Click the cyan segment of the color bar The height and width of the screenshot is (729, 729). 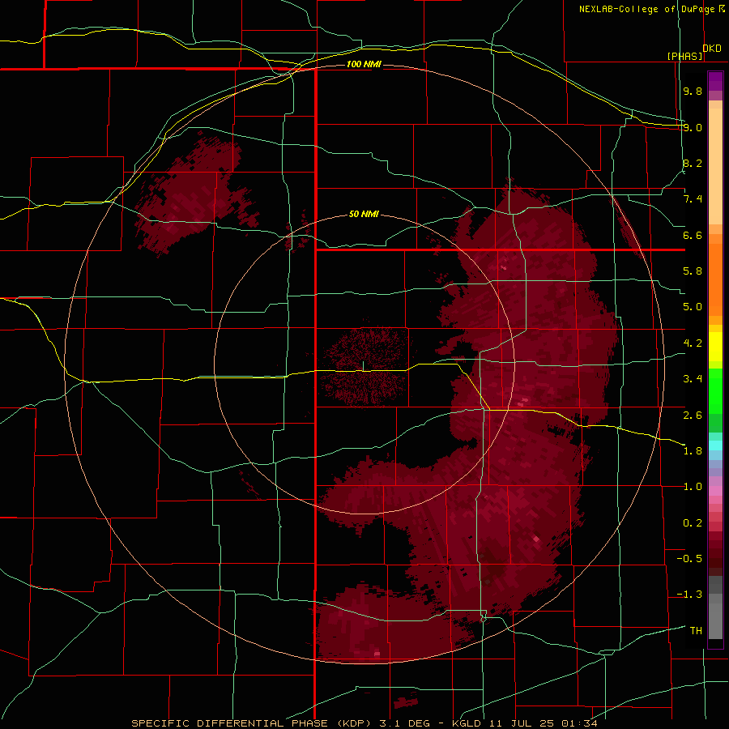coord(715,446)
